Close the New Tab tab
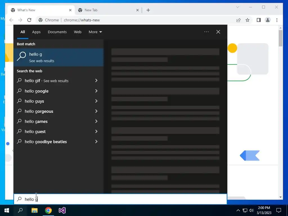Screen dimensions: 288x216 [x=137, y=10]
